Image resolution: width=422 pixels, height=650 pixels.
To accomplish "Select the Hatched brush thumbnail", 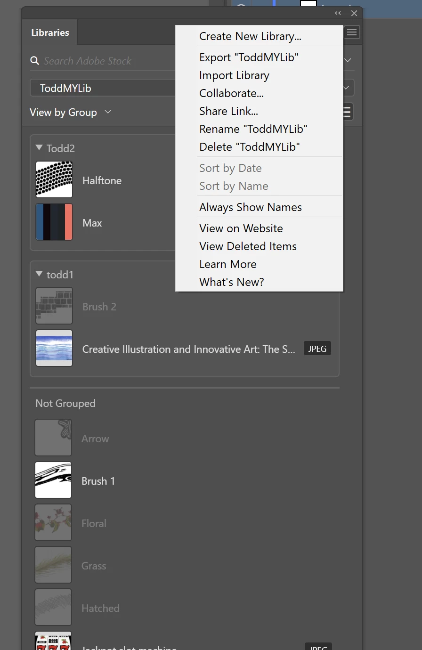I will 53,607.
